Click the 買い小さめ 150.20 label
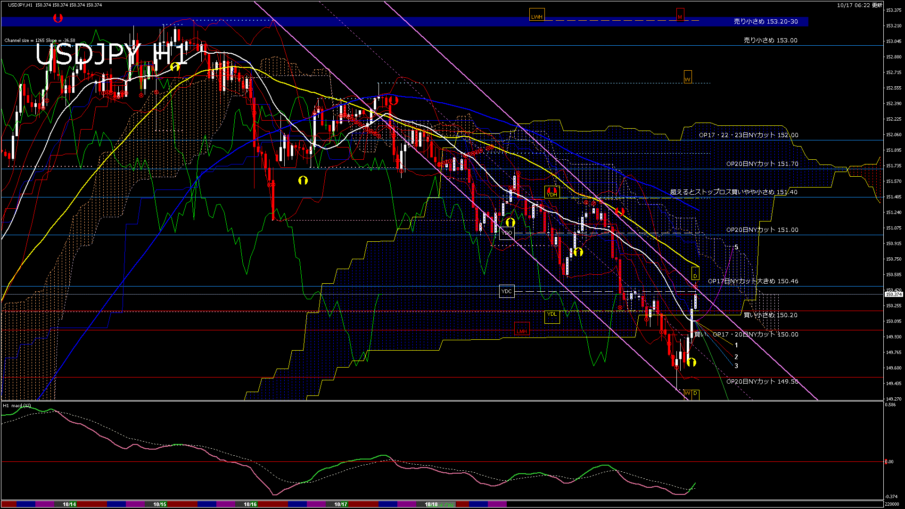 click(x=770, y=315)
